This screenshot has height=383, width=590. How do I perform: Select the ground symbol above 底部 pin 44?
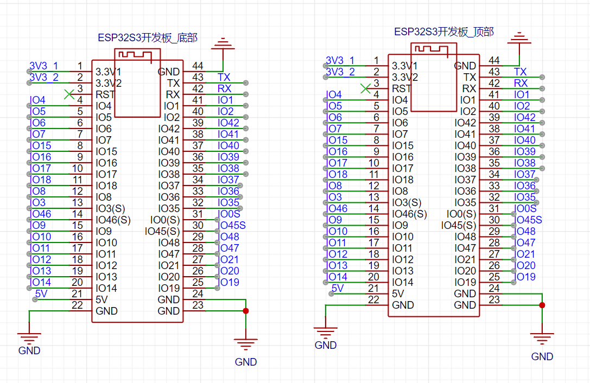(x=223, y=43)
